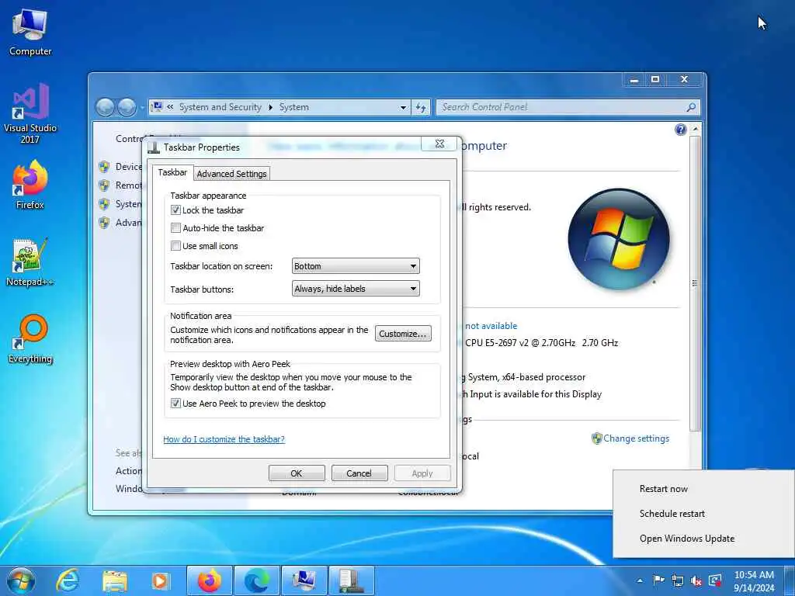Click the Apply button
This screenshot has height=596, width=795.
click(x=422, y=473)
